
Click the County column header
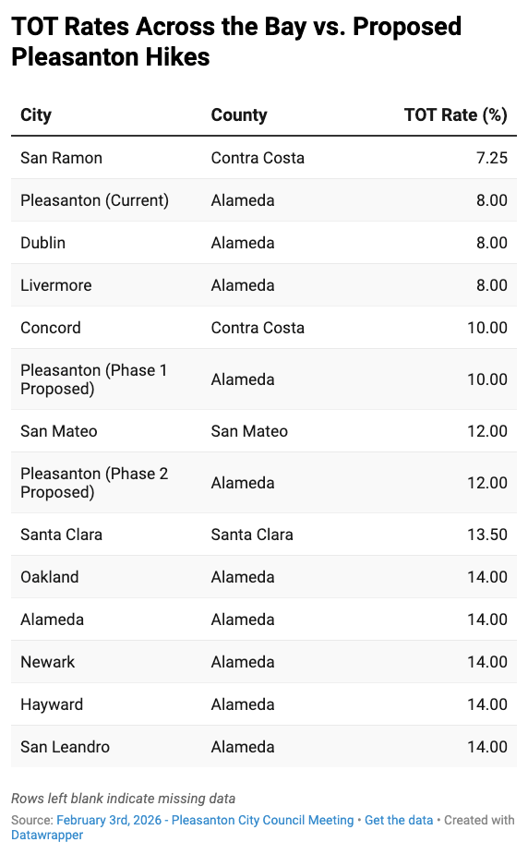point(239,114)
